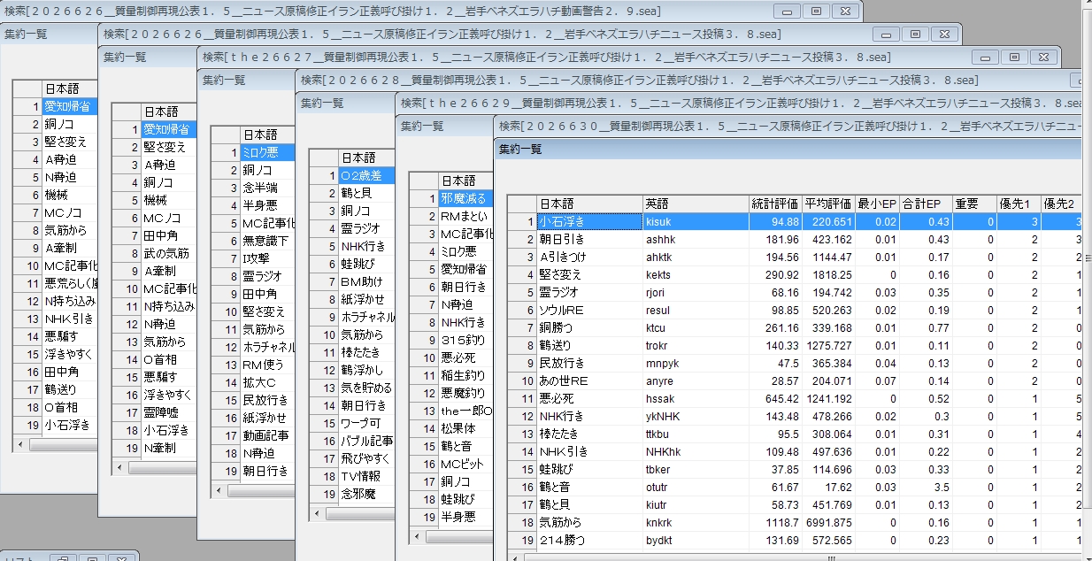This screenshot has width=1092, height=561.
Task: Select the 'kisuk' English cell
Action: (x=695, y=221)
